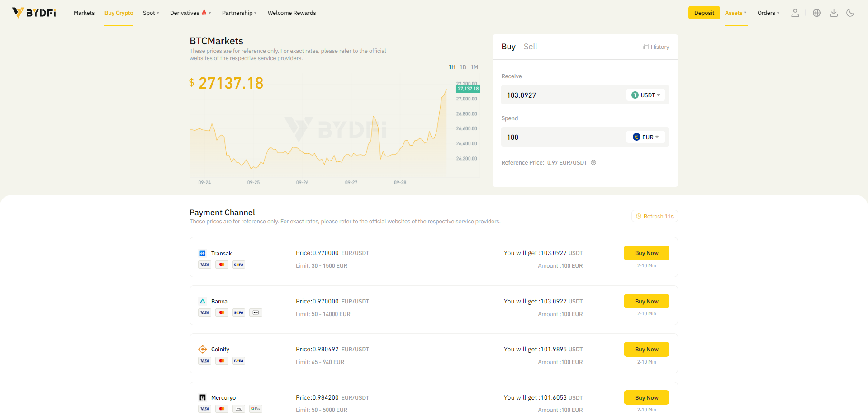Open the user profile icon
Image resolution: width=868 pixels, height=416 pixels.
[x=795, y=13]
